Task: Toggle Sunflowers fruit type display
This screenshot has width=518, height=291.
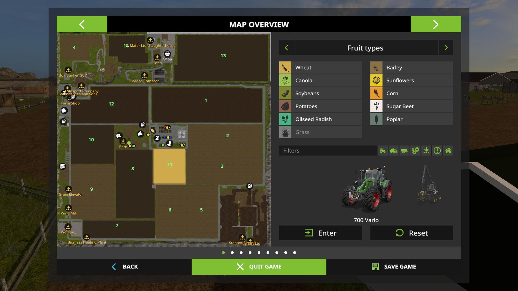Action: (411, 81)
